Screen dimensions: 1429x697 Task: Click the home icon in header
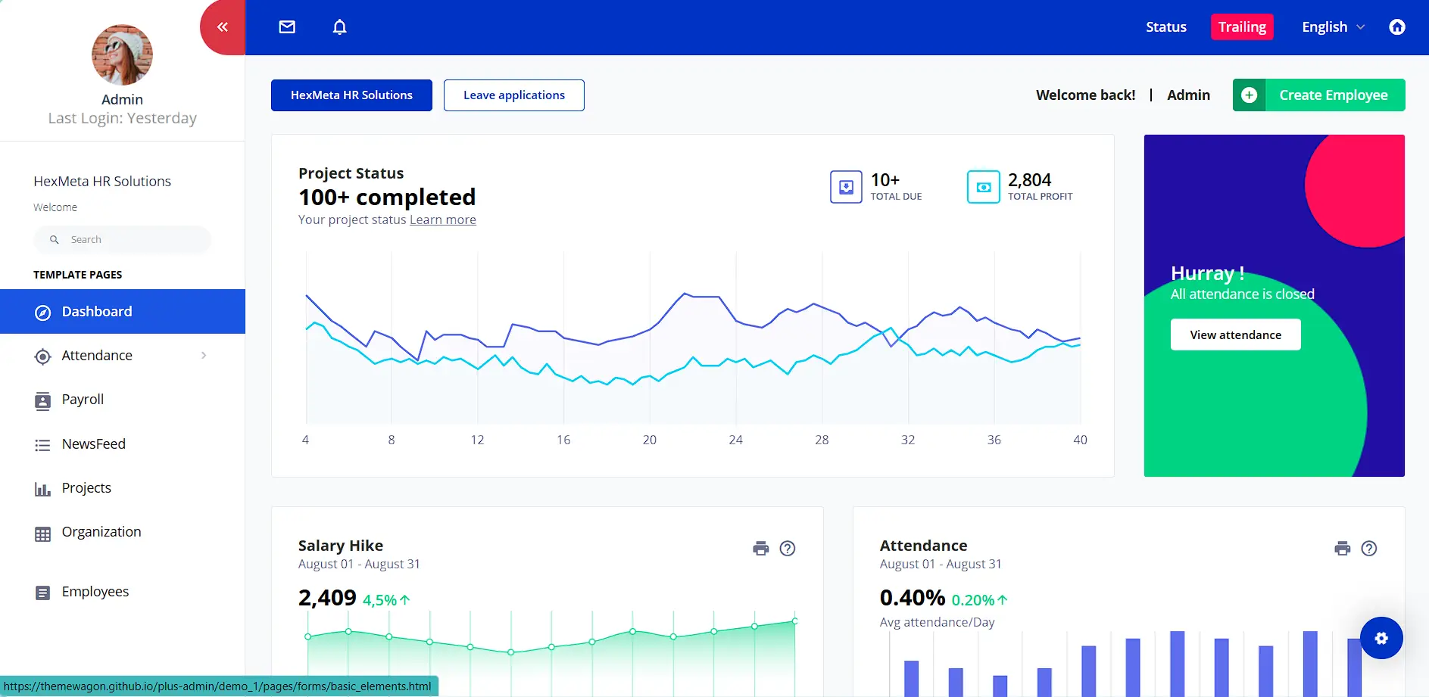(1396, 27)
